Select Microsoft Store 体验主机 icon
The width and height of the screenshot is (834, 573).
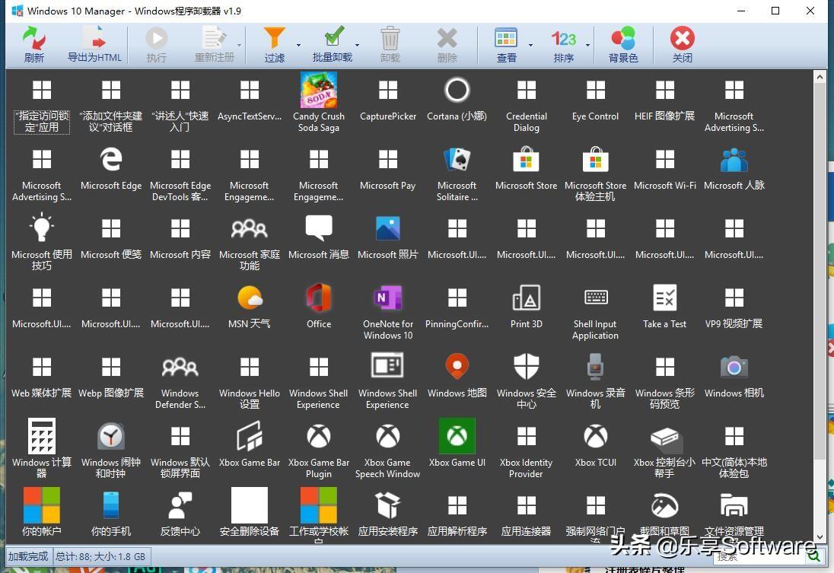pos(595,159)
